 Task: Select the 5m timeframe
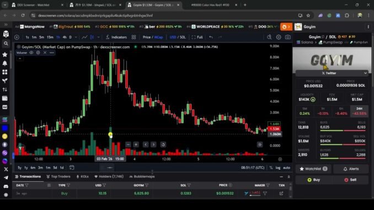(x=41, y=37)
